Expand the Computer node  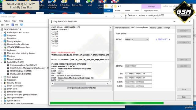pos(2,35)
